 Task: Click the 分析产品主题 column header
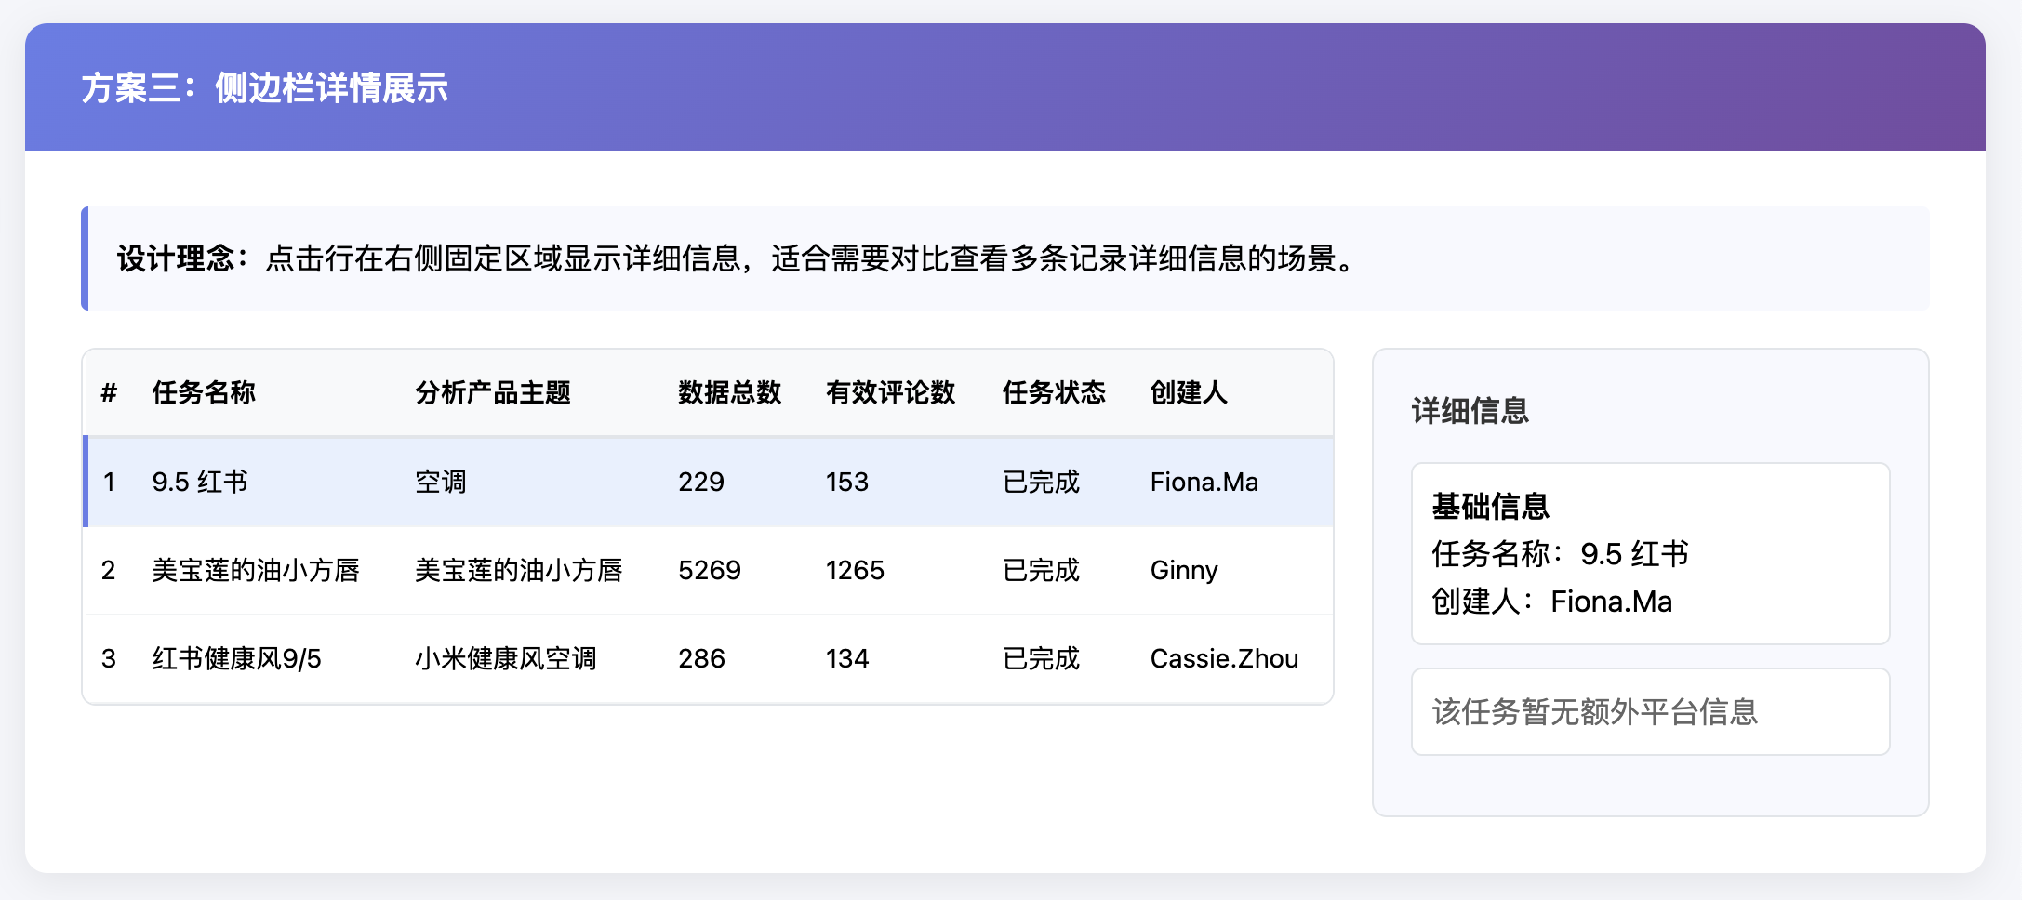pyautogui.click(x=494, y=392)
